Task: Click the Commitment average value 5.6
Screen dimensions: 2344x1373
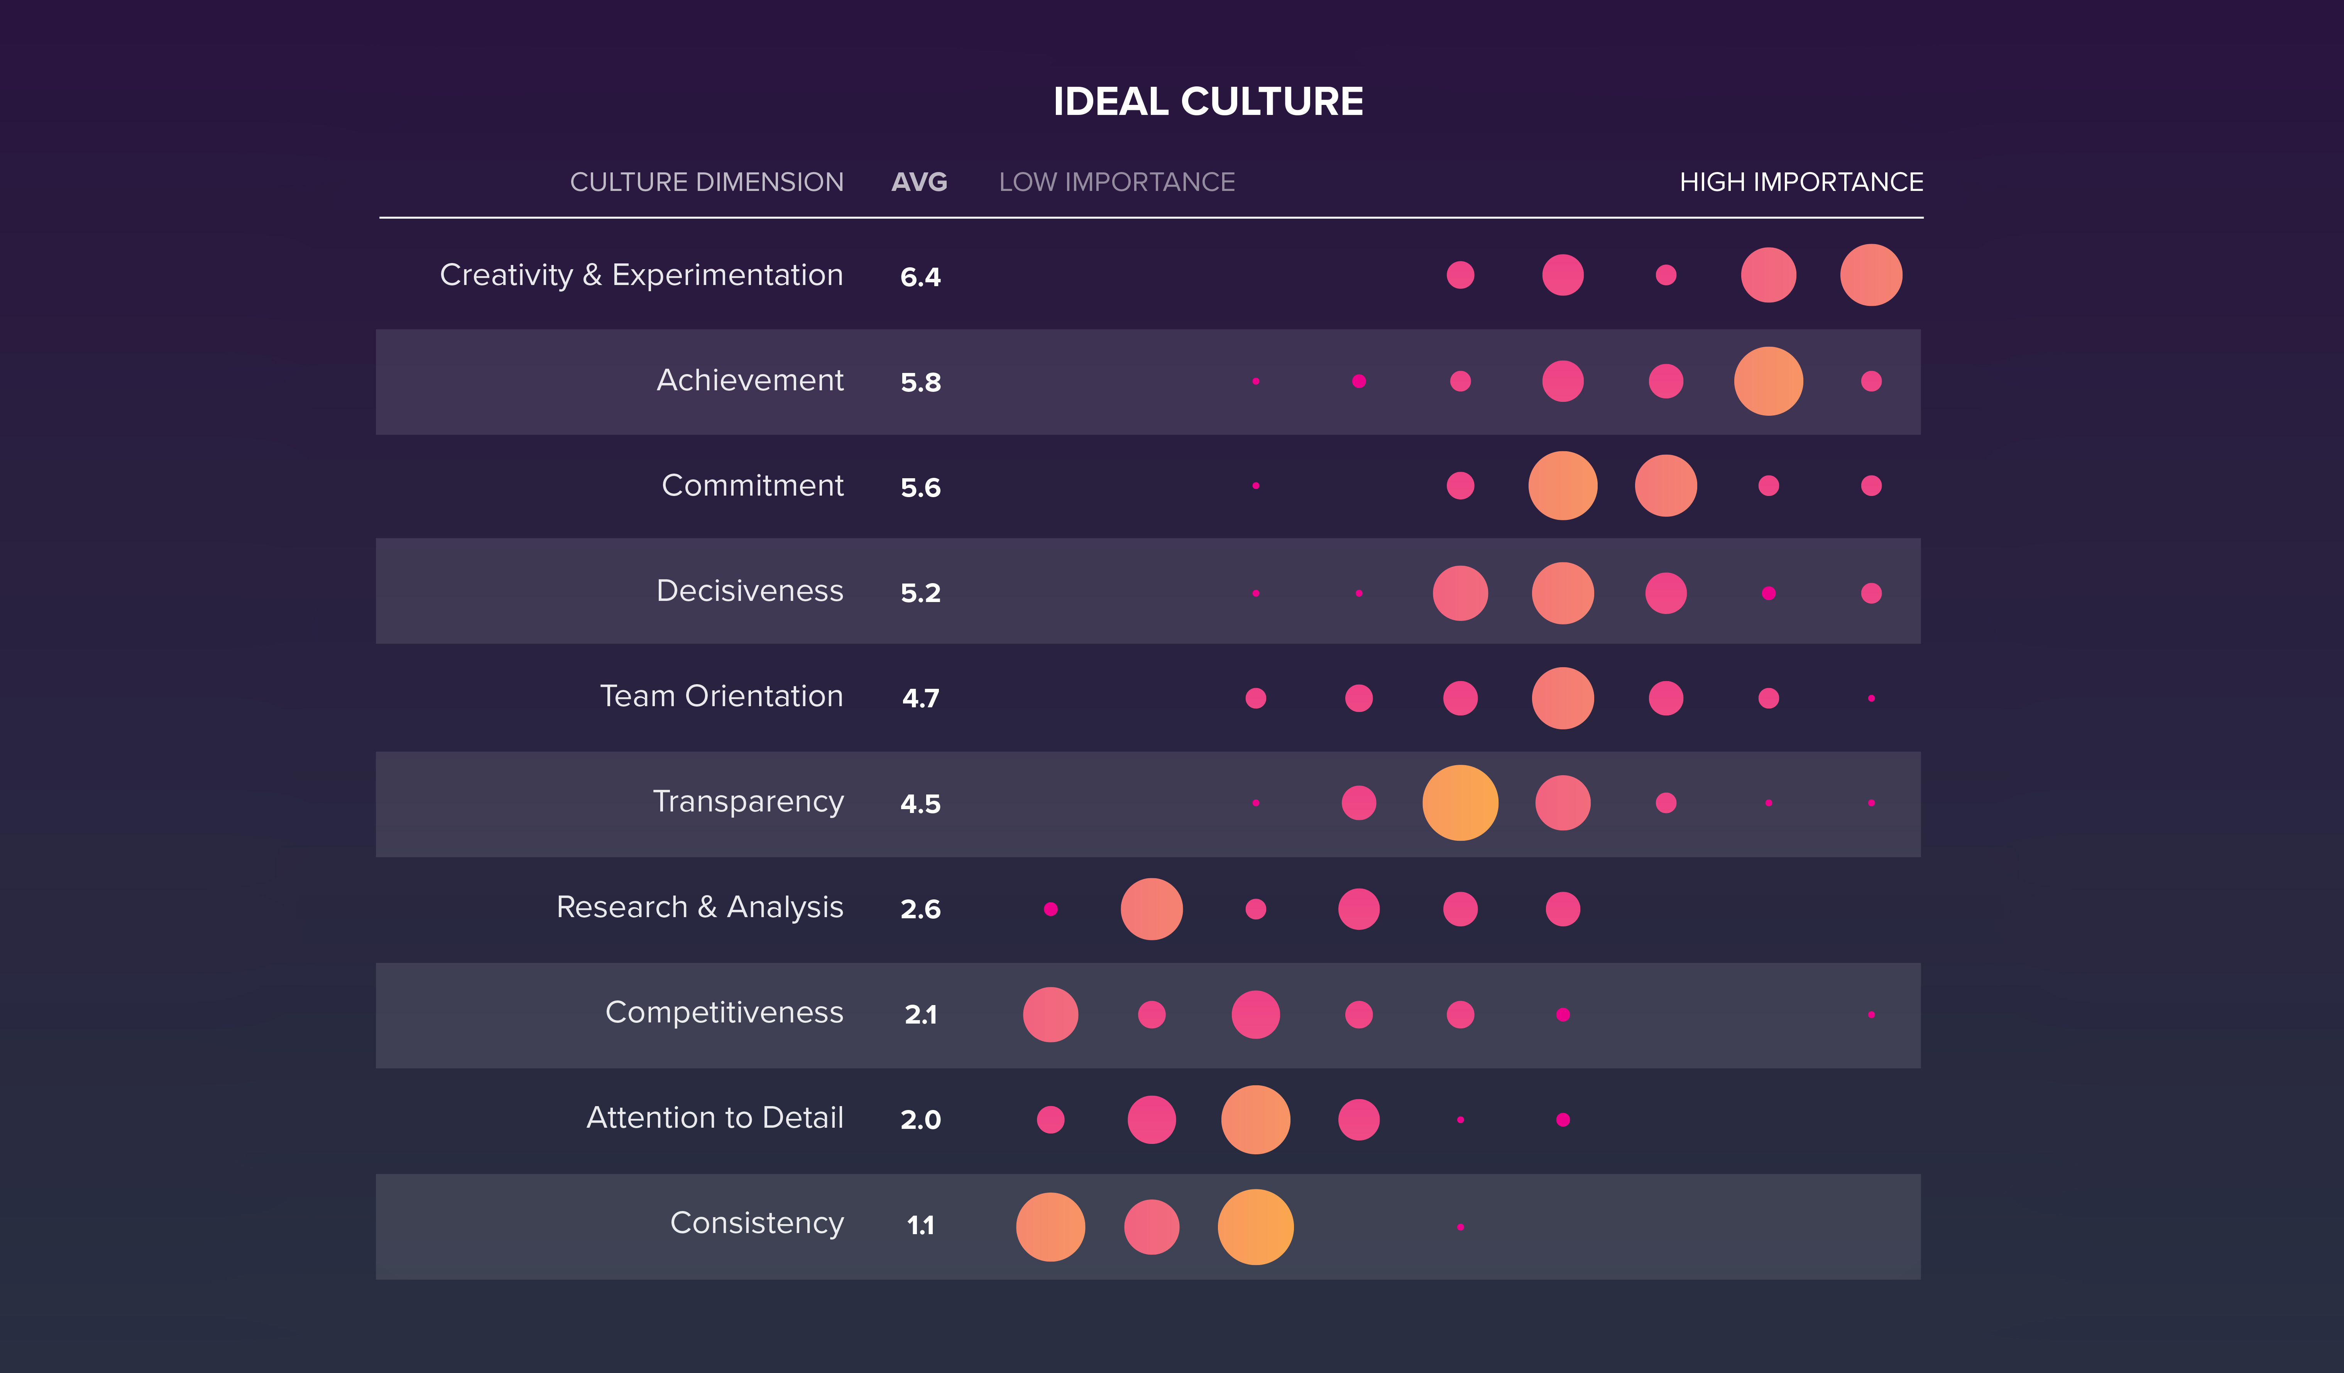Action: click(x=920, y=487)
